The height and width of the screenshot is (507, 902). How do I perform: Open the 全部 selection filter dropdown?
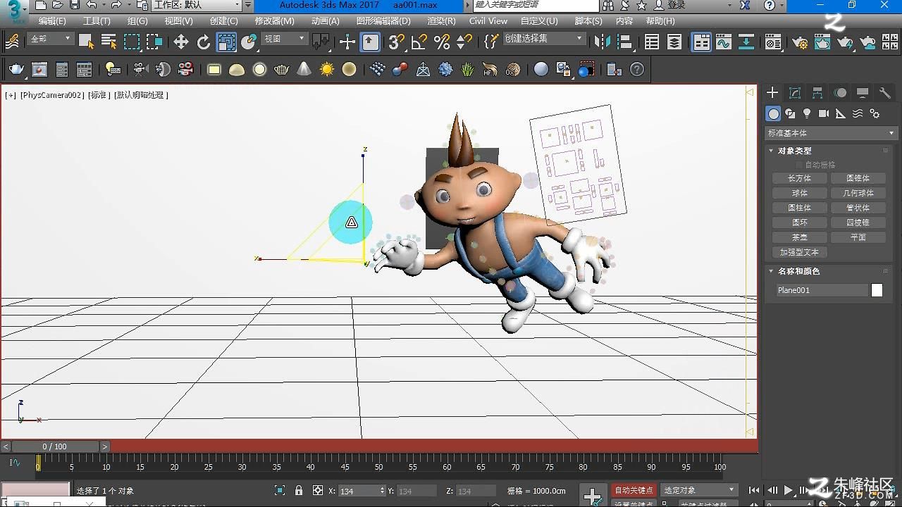tap(50, 39)
